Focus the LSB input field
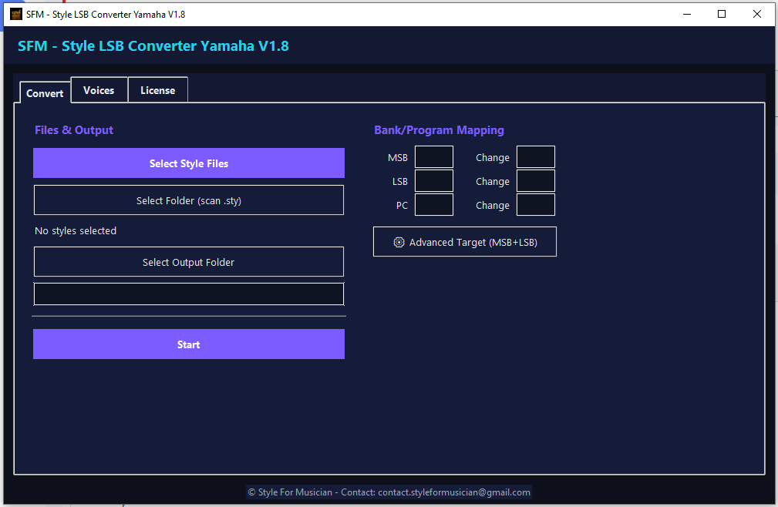 tap(434, 181)
